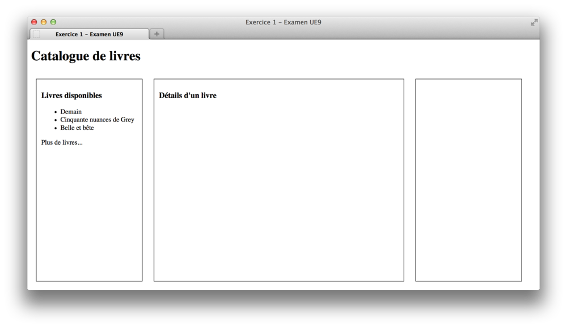Select the 'Exercice 1 – Examen UE9' tab
Image resolution: width=567 pixels, height=328 pixels.
[x=89, y=34]
